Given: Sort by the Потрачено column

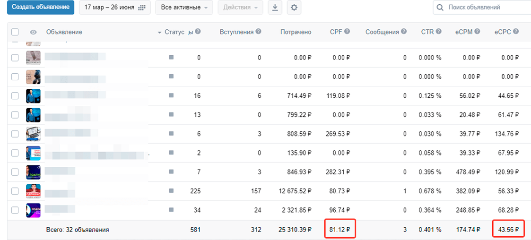Looking at the screenshot, I should (296, 32).
